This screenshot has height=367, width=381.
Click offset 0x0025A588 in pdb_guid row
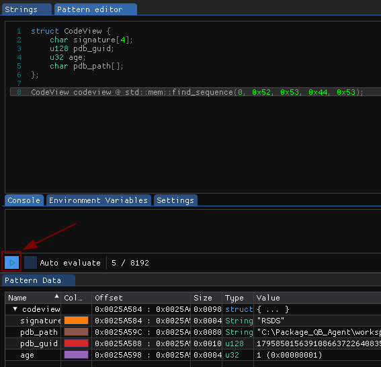point(118,343)
